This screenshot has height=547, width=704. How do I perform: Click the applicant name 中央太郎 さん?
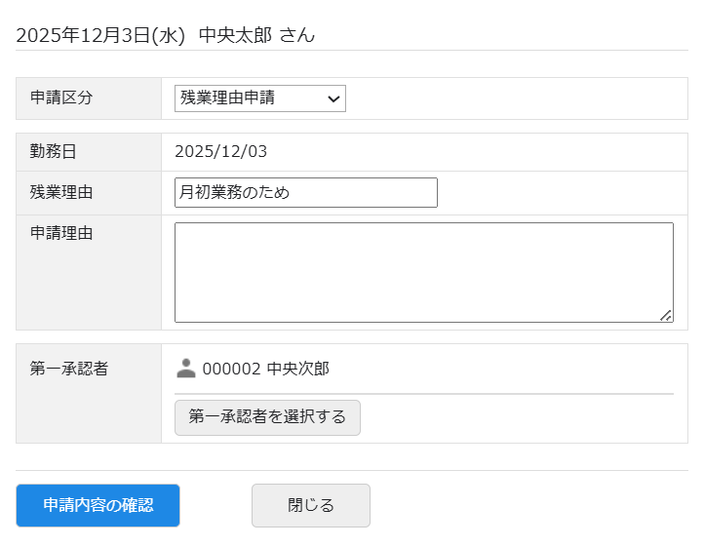(x=256, y=35)
